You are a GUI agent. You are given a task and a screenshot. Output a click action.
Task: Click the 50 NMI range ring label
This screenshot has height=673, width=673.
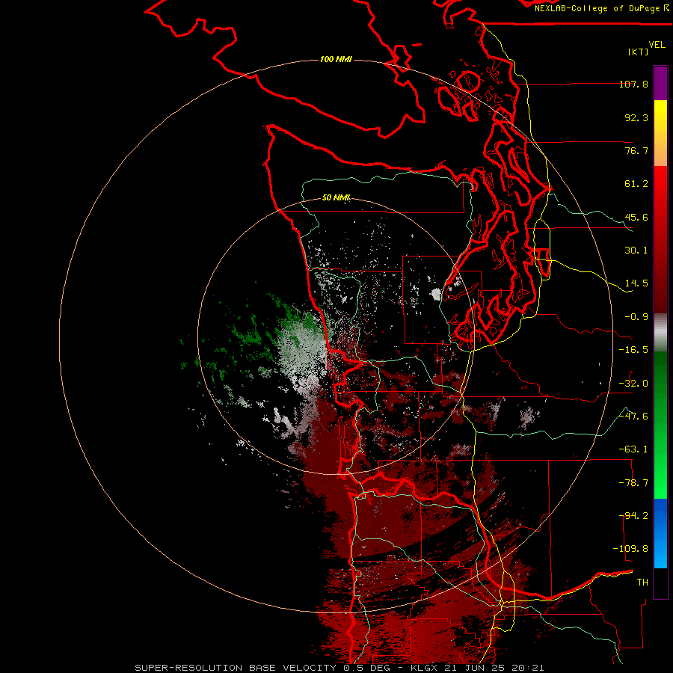click(x=336, y=198)
